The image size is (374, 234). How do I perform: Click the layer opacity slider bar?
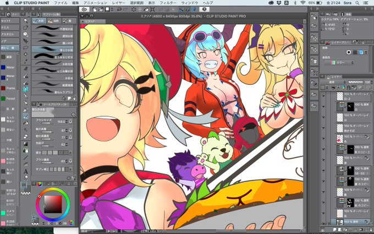click(355, 82)
